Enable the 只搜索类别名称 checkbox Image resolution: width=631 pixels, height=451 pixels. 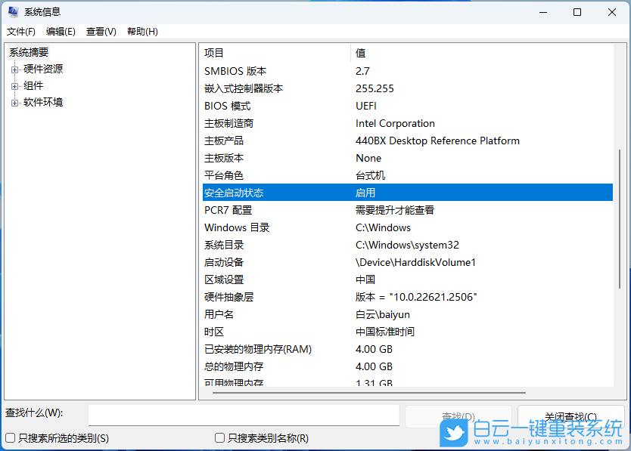[219, 437]
